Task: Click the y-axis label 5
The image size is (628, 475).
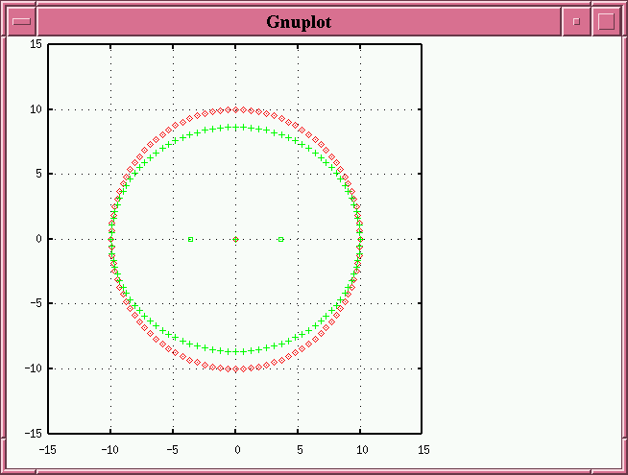Action: pyautogui.click(x=37, y=174)
